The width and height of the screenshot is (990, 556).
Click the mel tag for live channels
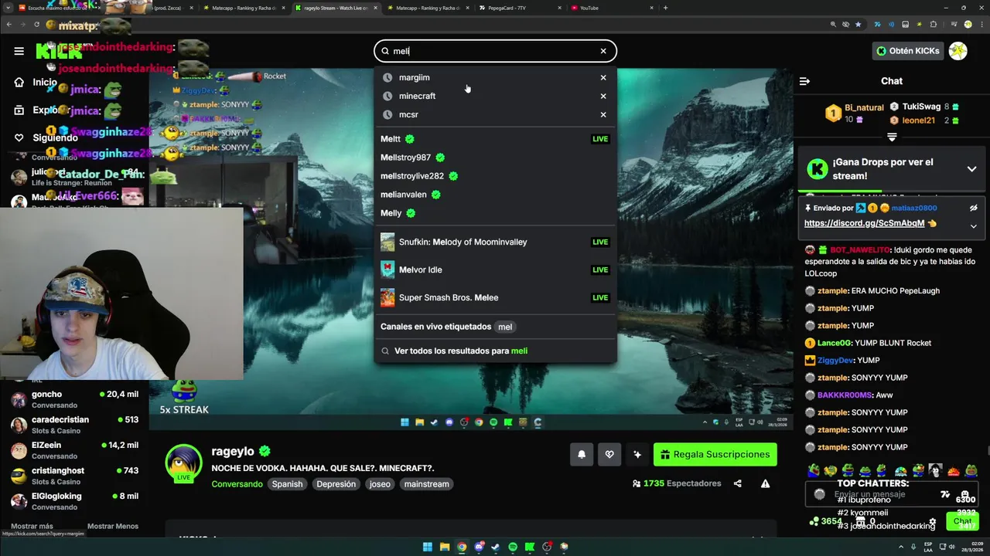[505, 327]
